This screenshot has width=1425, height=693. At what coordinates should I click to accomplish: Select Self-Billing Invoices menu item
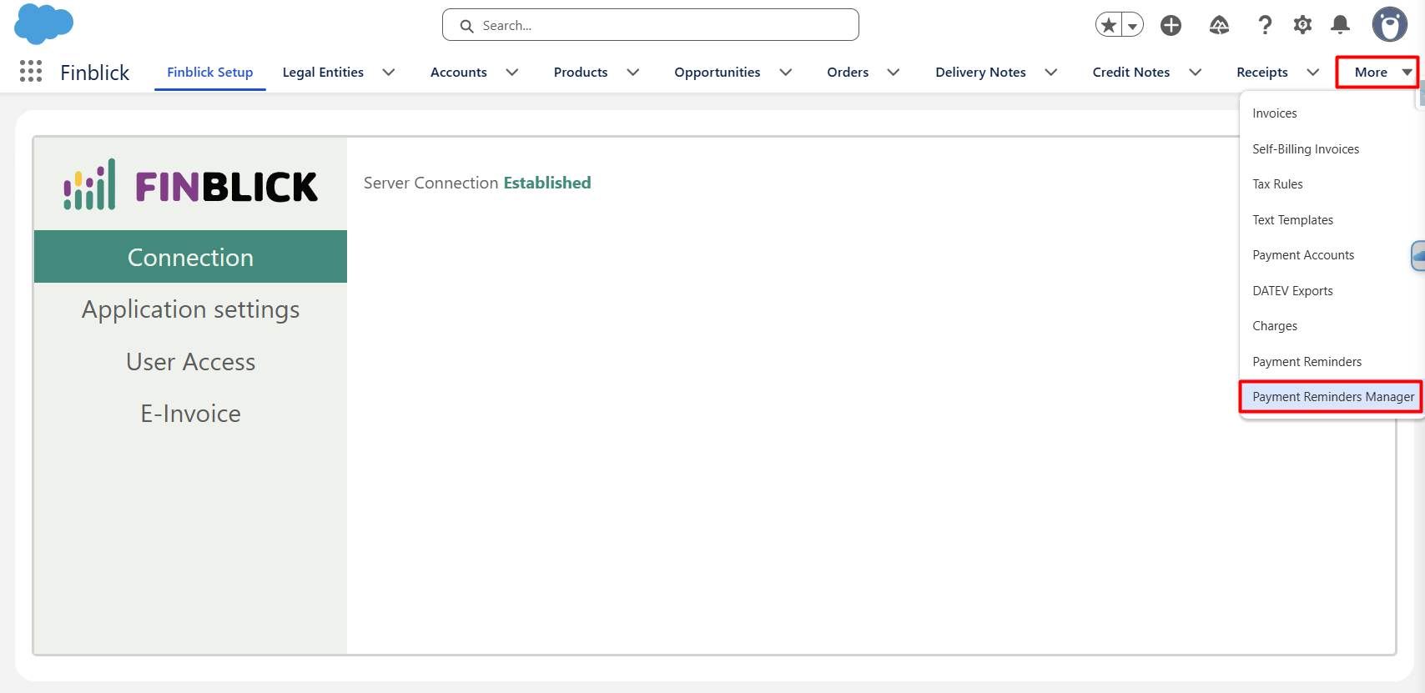(x=1332, y=149)
